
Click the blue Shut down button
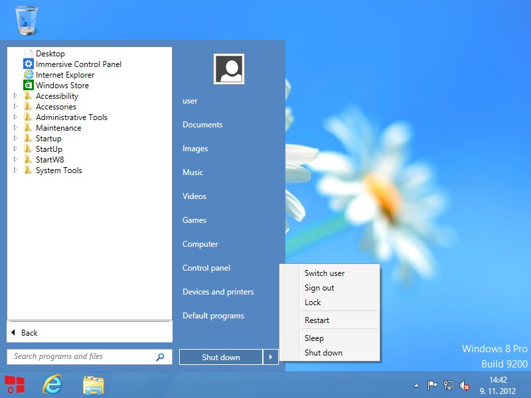[x=221, y=357]
